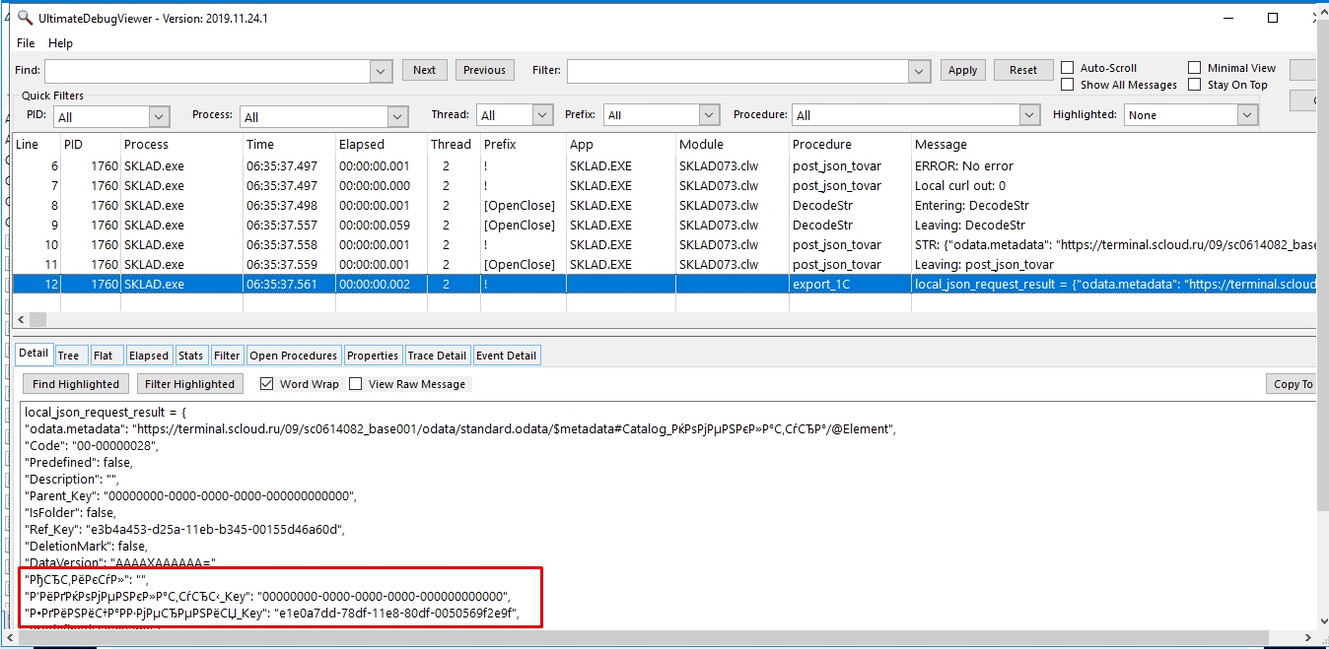Switch to the Tree tab

[x=68, y=356]
